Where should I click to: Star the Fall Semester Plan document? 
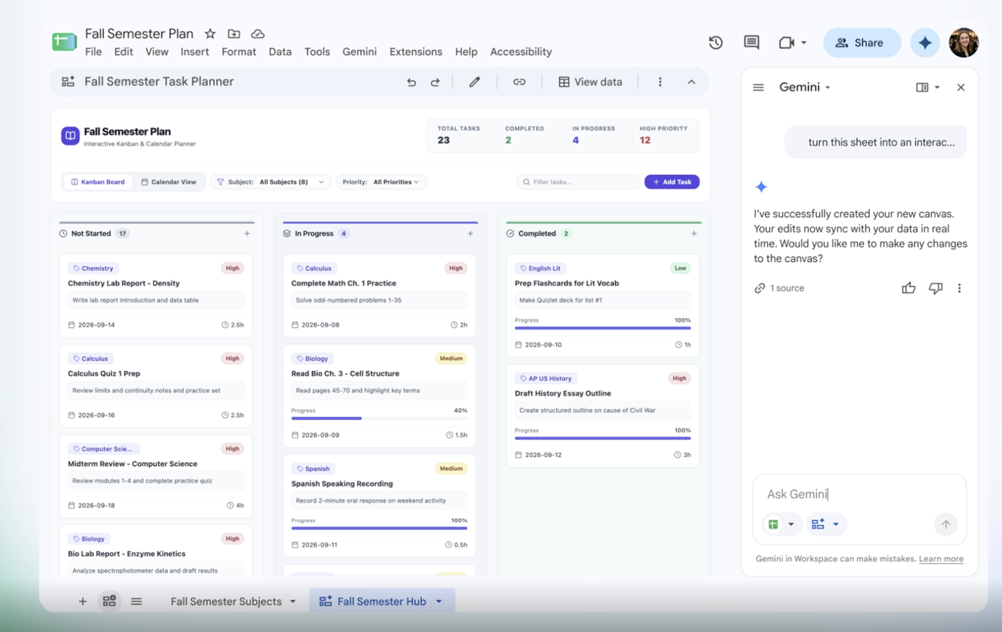coord(210,34)
